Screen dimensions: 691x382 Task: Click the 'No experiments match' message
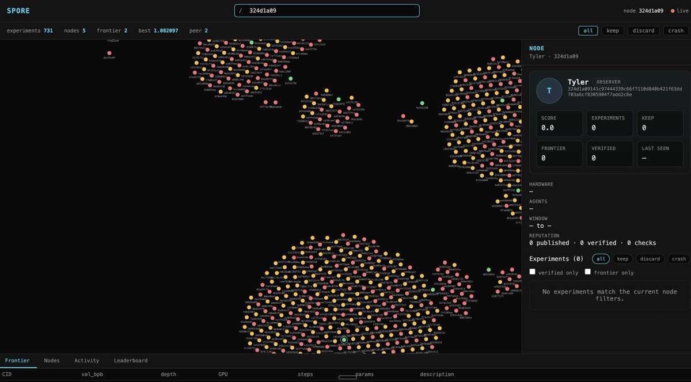point(609,295)
